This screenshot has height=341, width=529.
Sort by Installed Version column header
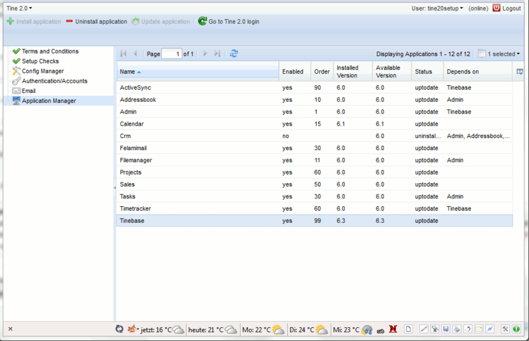(353, 71)
